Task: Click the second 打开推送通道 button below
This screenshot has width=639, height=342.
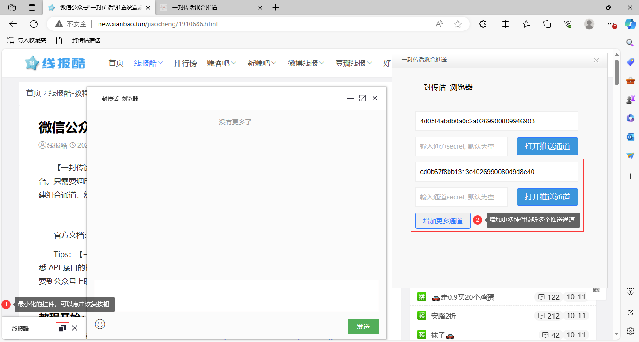Action: coord(547,197)
